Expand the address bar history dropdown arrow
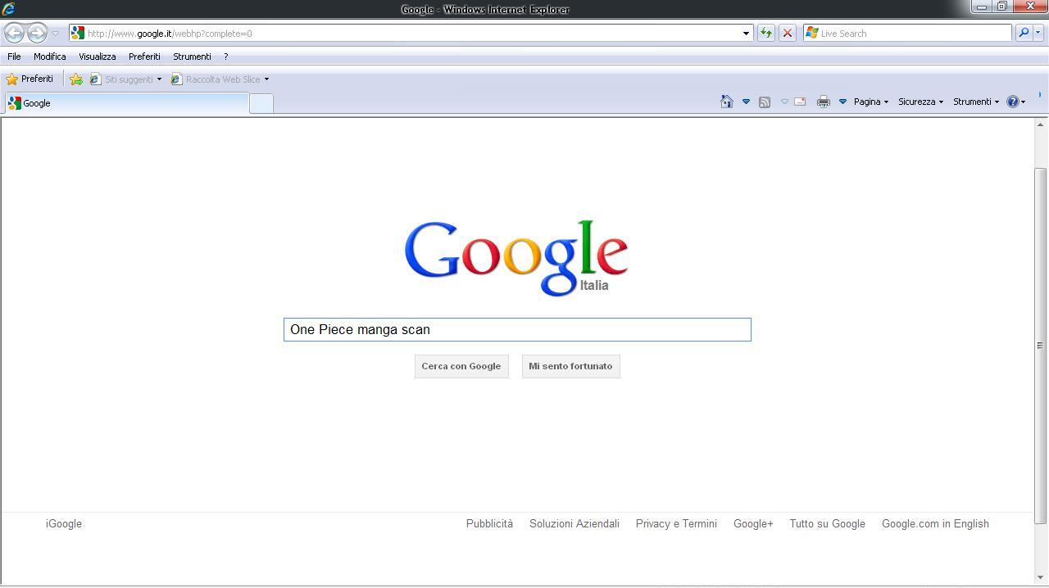 pyautogui.click(x=746, y=34)
